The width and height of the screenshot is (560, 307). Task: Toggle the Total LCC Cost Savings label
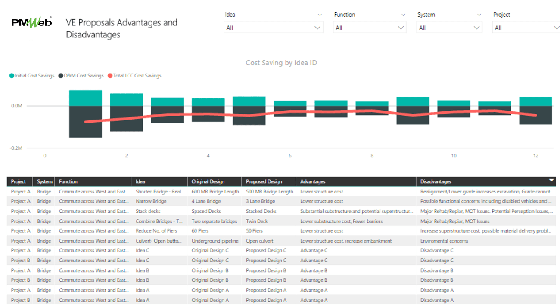point(138,75)
